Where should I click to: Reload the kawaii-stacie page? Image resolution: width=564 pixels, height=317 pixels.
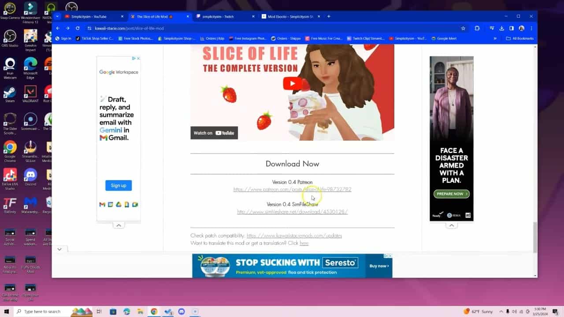78,28
